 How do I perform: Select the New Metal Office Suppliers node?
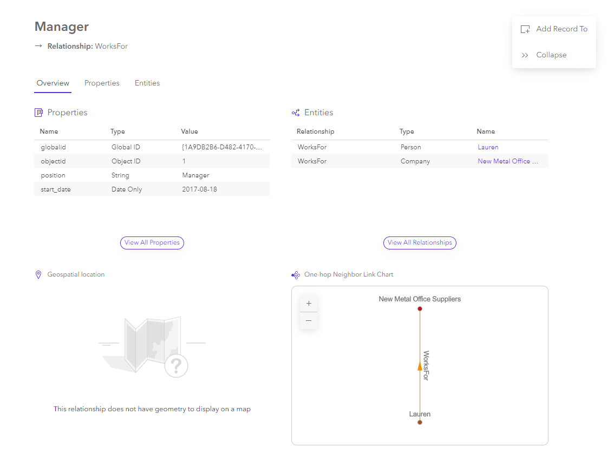pos(420,308)
